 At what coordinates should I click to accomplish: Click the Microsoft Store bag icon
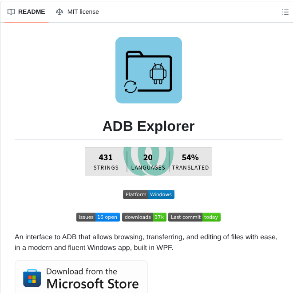coord(32,278)
